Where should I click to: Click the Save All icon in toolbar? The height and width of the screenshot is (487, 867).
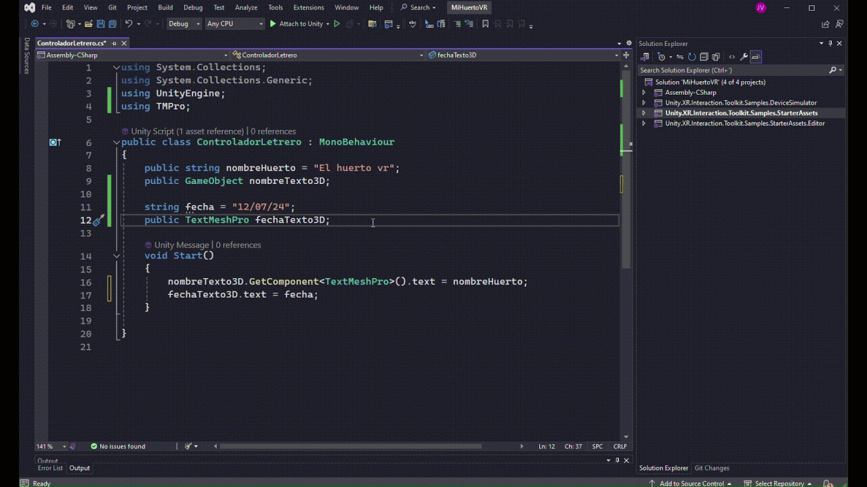point(112,24)
